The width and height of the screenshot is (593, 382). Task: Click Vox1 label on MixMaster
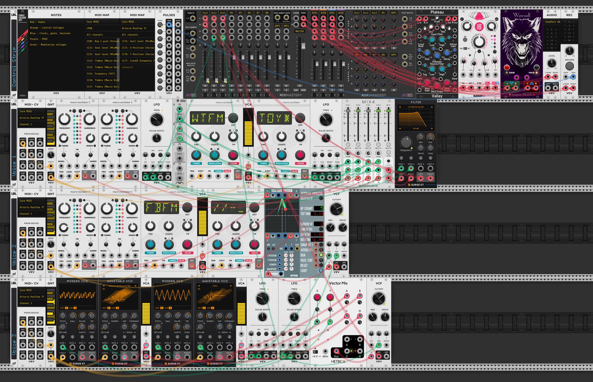(205, 13)
